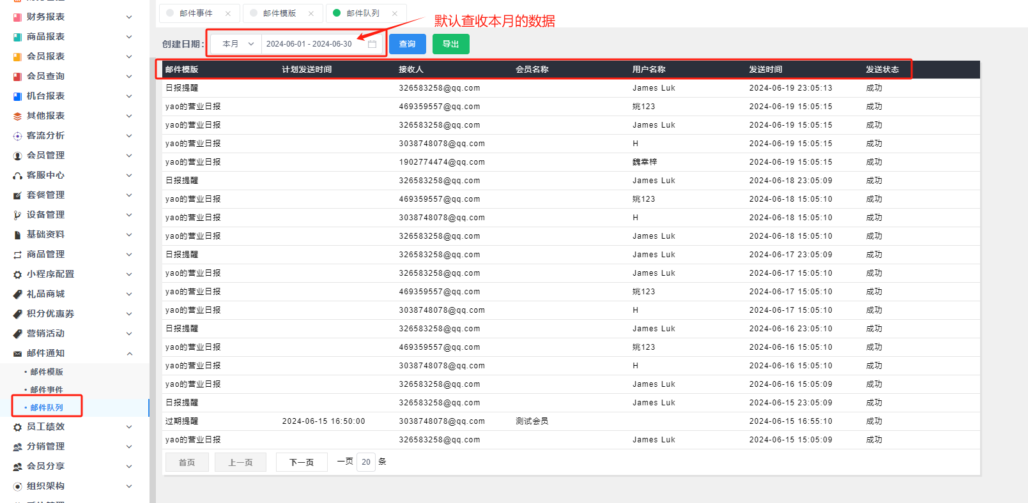Click the 商品管理 icon
The image size is (1028, 503).
17,255
